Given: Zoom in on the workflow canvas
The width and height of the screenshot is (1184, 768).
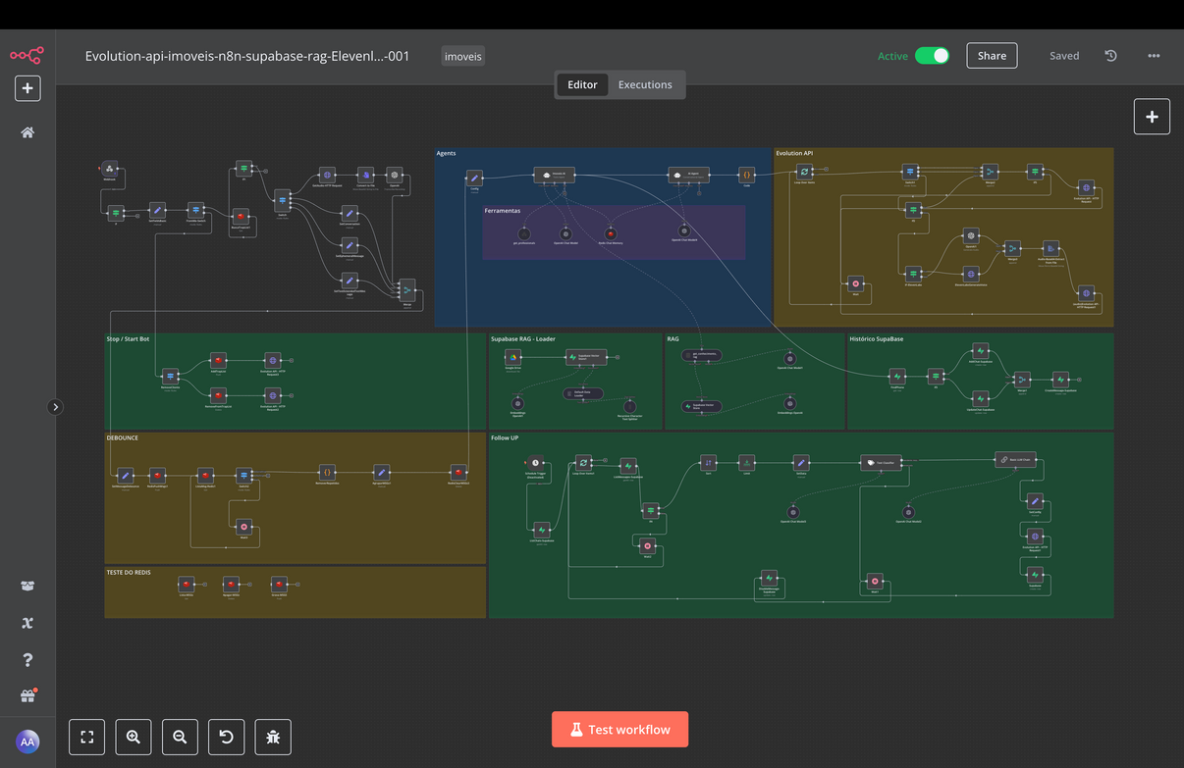Looking at the screenshot, I should (134, 737).
